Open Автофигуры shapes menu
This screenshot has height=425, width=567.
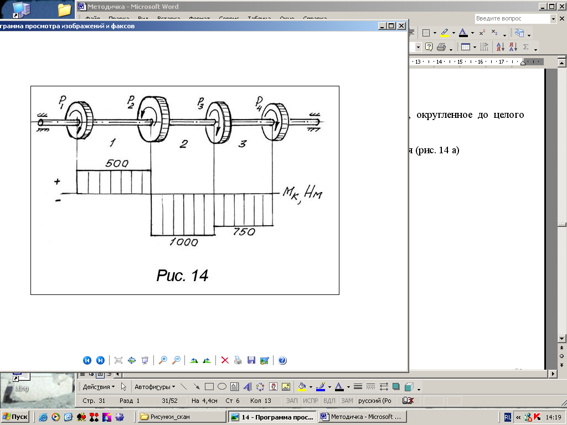[x=155, y=387]
